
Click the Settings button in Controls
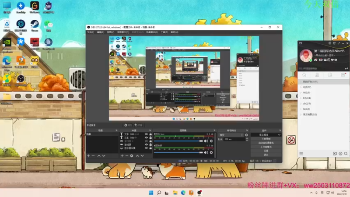click(x=266, y=151)
